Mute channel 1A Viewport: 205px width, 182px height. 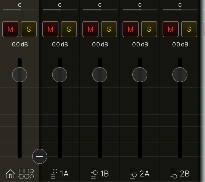[50, 29]
